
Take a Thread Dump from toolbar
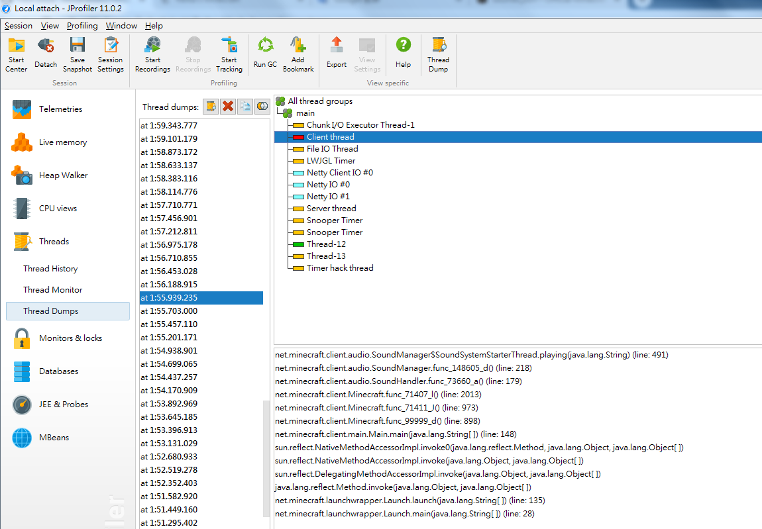pyautogui.click(x=438, y=54)
